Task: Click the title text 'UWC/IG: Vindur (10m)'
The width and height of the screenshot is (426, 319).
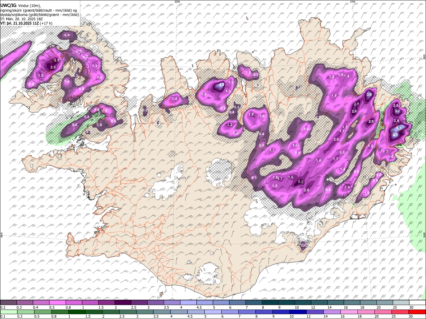Action: pyautogui.click(x=21, y=6)
